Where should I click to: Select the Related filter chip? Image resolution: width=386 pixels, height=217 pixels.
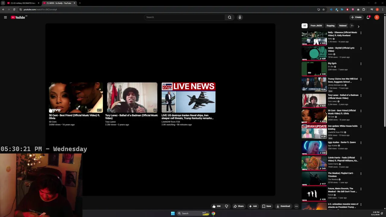point(343,26)
